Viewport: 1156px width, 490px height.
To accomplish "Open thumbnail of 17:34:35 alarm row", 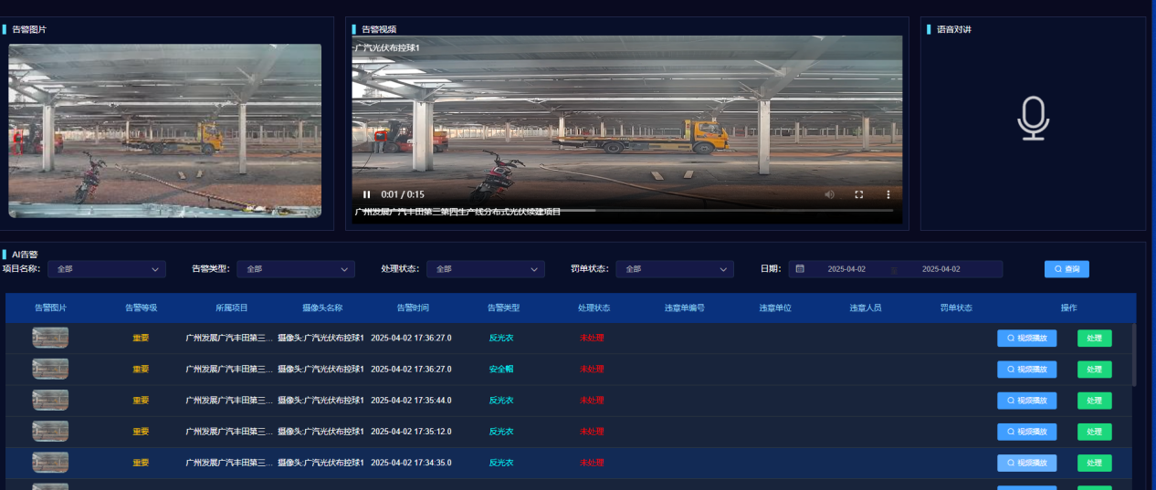I will 50,462.
